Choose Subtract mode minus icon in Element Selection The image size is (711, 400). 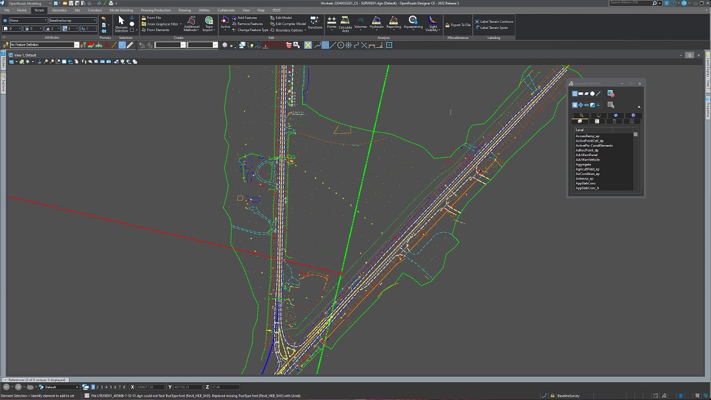[x=587, y=105]
